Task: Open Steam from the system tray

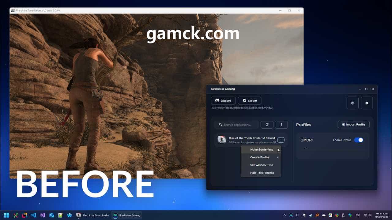Action: [x=311, y=215]
